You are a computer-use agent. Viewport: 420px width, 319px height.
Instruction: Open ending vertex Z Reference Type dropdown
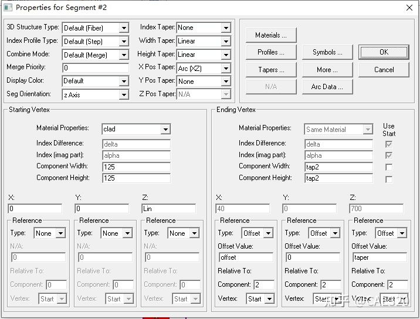391,233
